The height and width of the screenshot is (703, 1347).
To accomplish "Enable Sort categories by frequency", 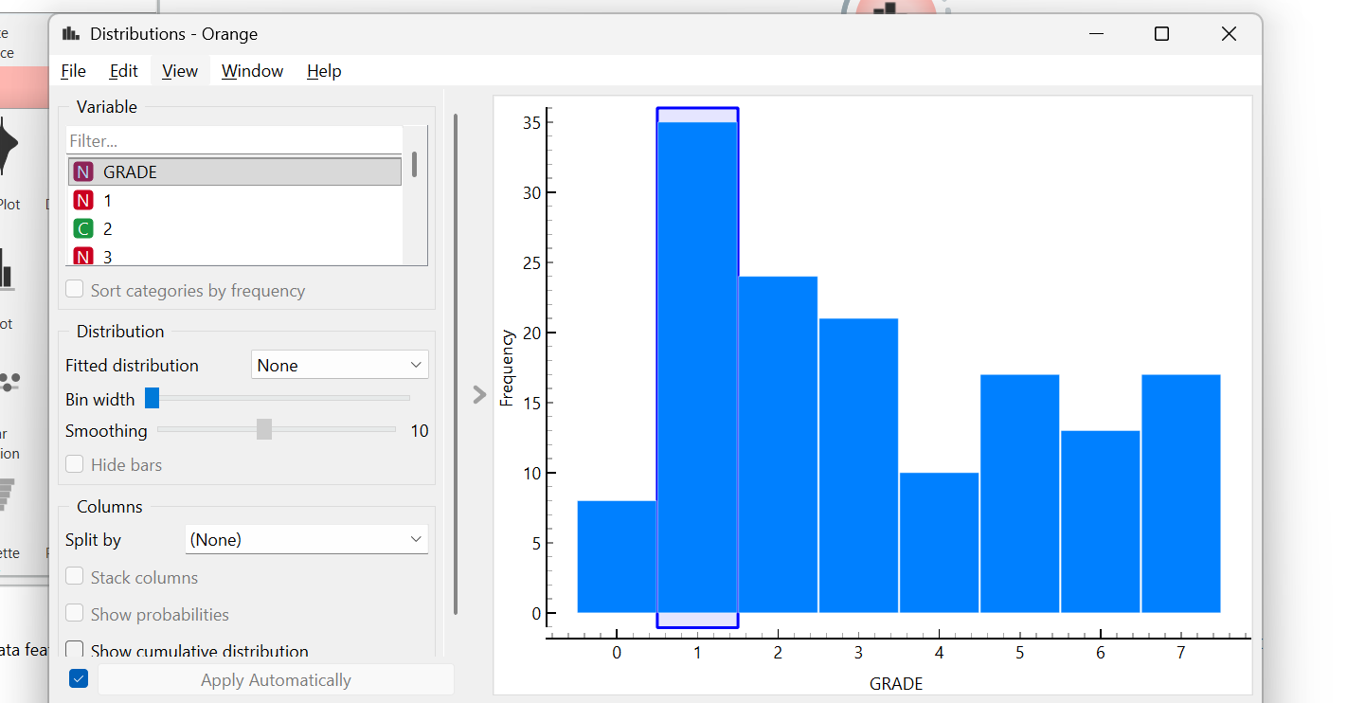I will click(76, 290).
